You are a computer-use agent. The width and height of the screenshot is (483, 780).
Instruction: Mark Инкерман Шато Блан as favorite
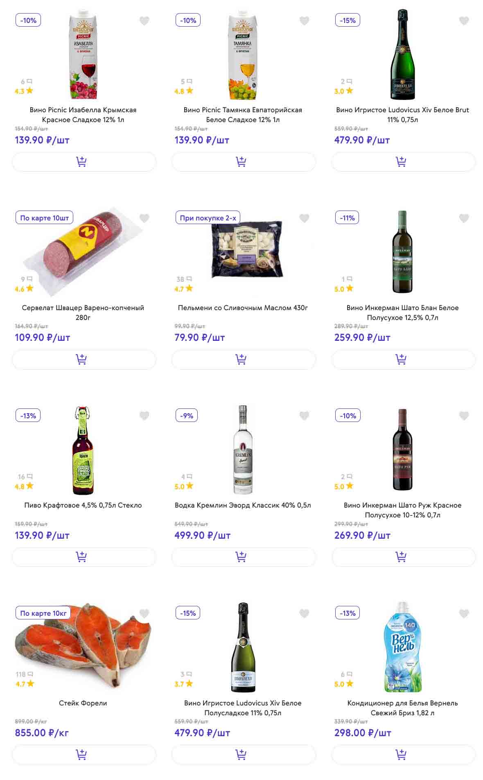[x=464, y=218]
